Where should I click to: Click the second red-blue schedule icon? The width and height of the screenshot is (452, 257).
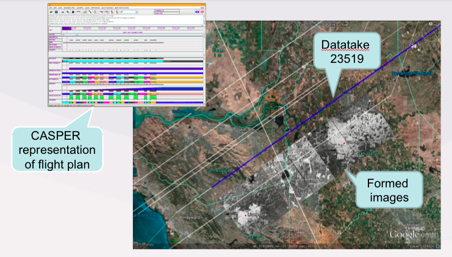[107, 12]
